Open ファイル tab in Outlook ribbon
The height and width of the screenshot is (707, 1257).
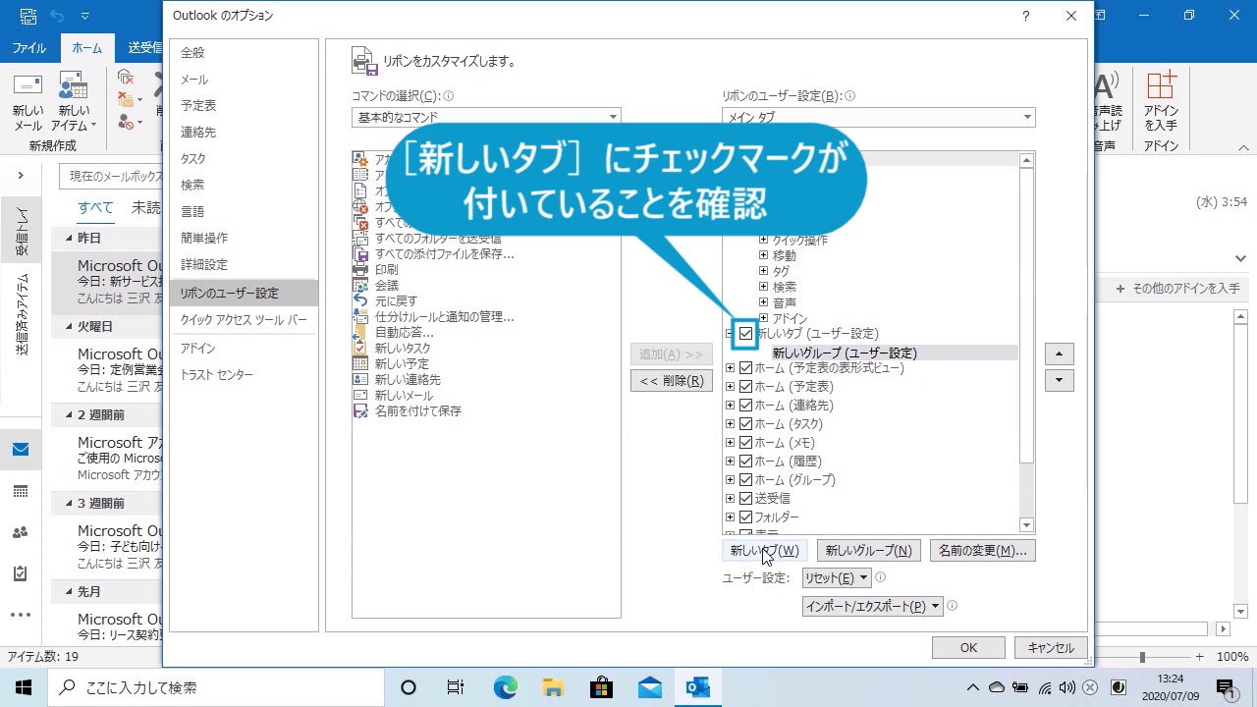[28, 48]
